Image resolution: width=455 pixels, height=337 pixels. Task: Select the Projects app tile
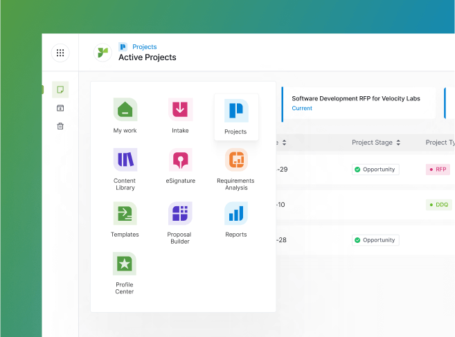click(236, 117)
